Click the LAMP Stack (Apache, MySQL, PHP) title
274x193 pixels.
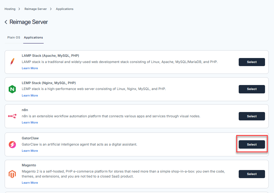pyautogui.click(x=50, y=56)
